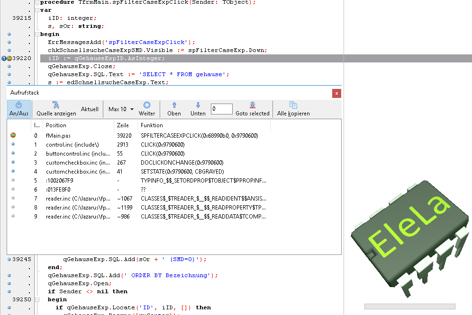Click the breakpoint marker at line 39220

[x=9, y=58]
